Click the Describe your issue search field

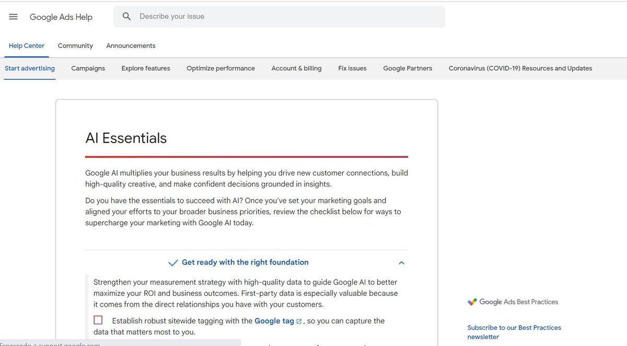point(235,16)
